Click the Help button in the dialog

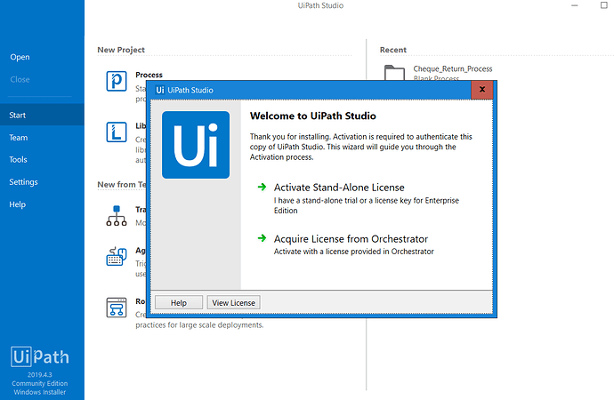(x=179, y=302)
